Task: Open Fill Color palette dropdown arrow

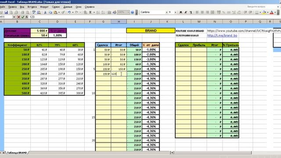Action: [x=268, y=12]
